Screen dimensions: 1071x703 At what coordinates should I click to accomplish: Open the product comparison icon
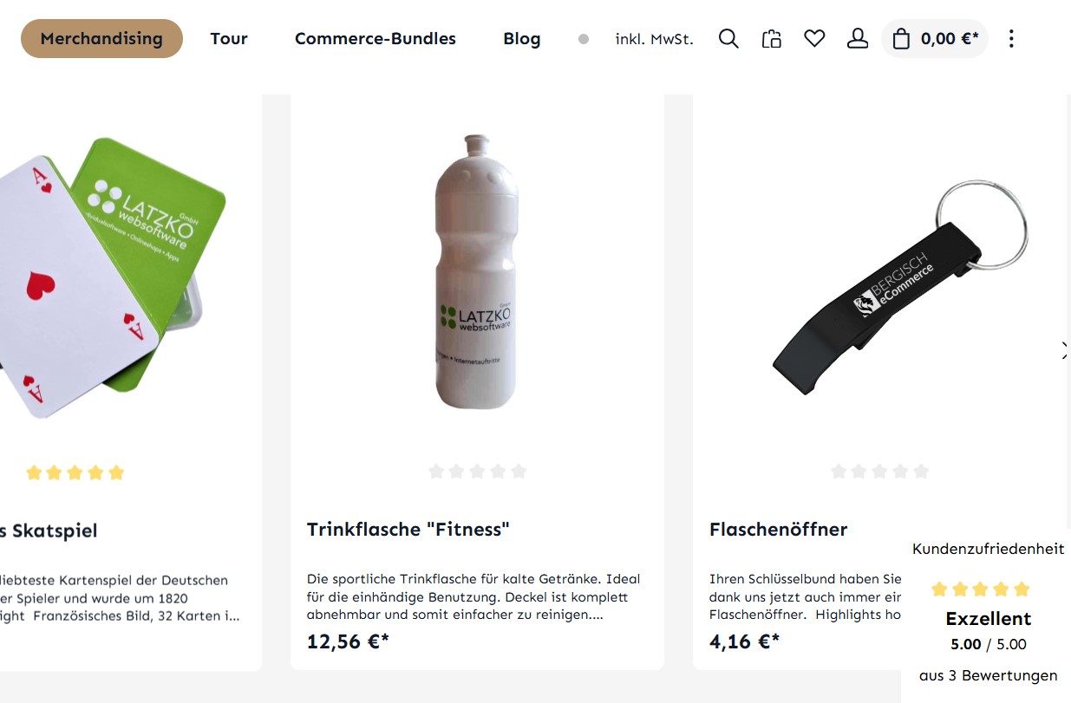click(772, 39)
